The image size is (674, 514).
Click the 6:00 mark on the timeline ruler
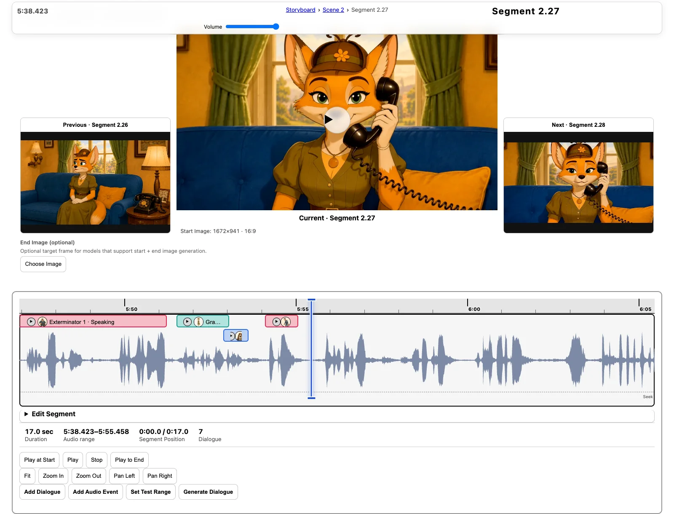474,309
